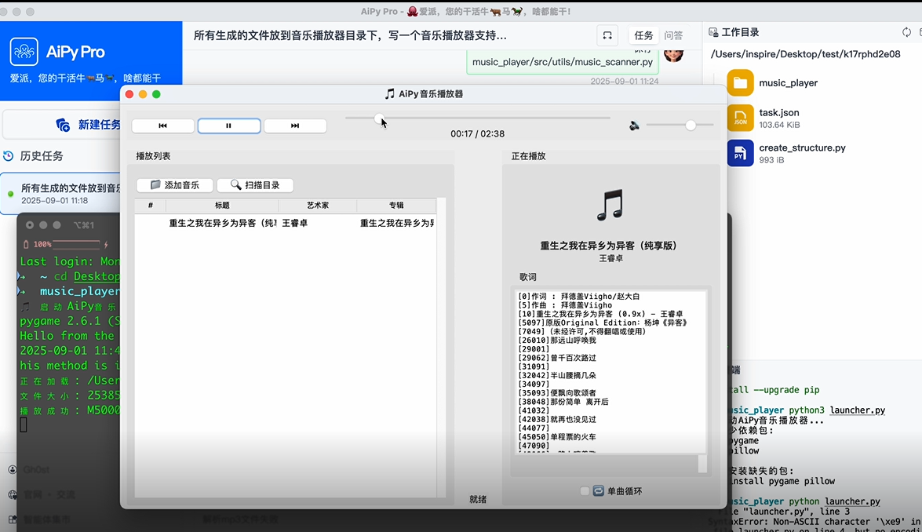Adjust the volume slider knob
The image size is (922, 532).
[x=691, y=125]
